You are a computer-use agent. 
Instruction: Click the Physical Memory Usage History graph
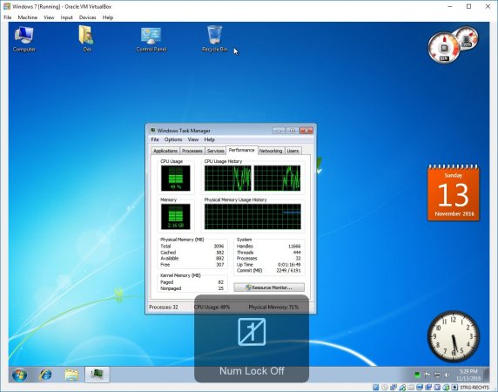point(252,217)
